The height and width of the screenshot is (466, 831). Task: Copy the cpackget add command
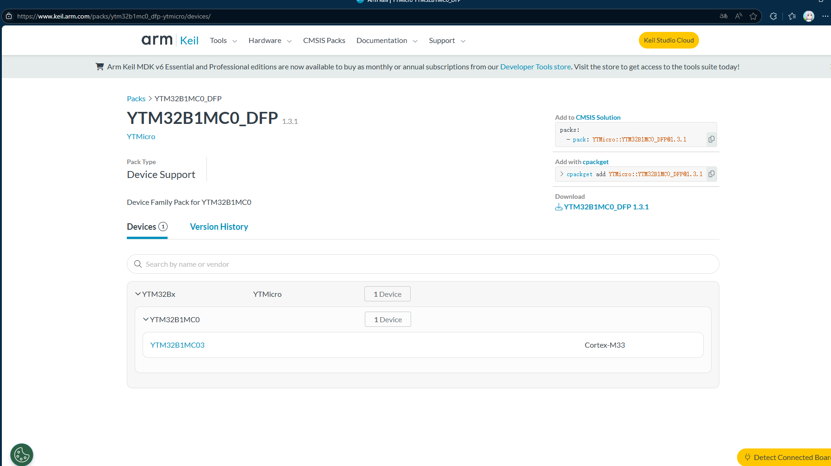[711, 174]
